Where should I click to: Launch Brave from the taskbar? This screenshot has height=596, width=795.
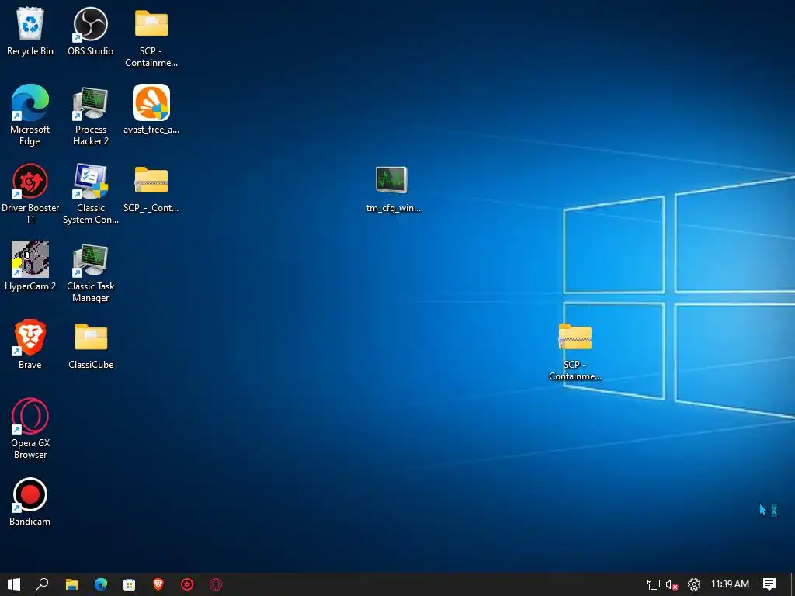[158, 584]
